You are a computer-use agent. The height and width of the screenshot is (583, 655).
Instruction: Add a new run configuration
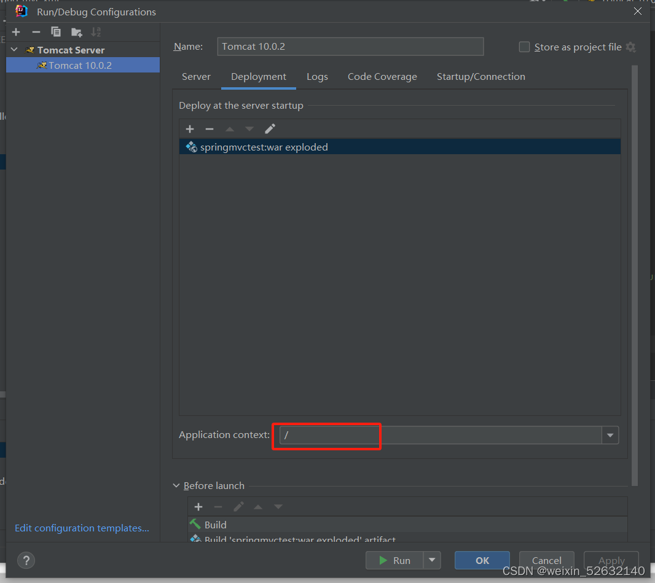pyautogui.click(x=17, y=32)
